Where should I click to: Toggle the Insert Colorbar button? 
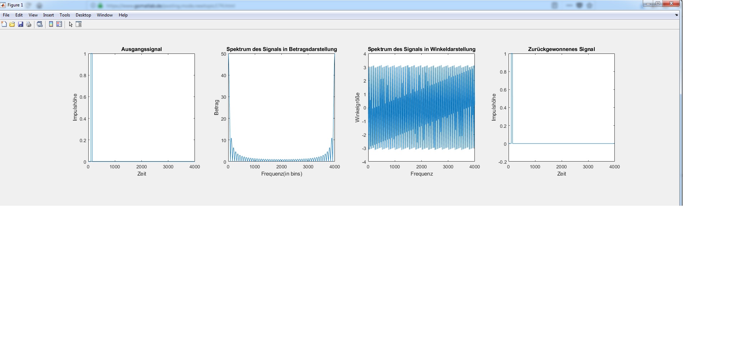51,24
